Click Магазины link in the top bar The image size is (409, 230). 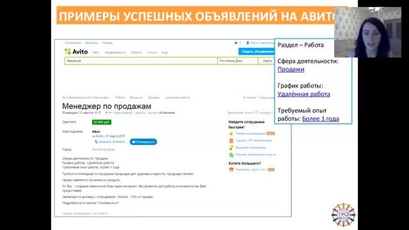(91, 43)
